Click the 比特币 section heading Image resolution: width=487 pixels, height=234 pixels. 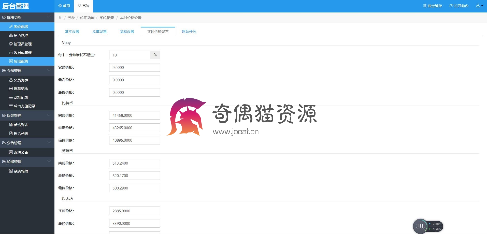[67, 103]
